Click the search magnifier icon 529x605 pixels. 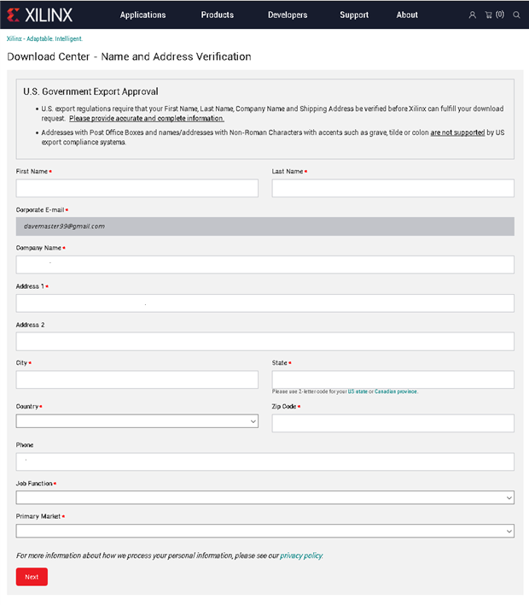516,15
